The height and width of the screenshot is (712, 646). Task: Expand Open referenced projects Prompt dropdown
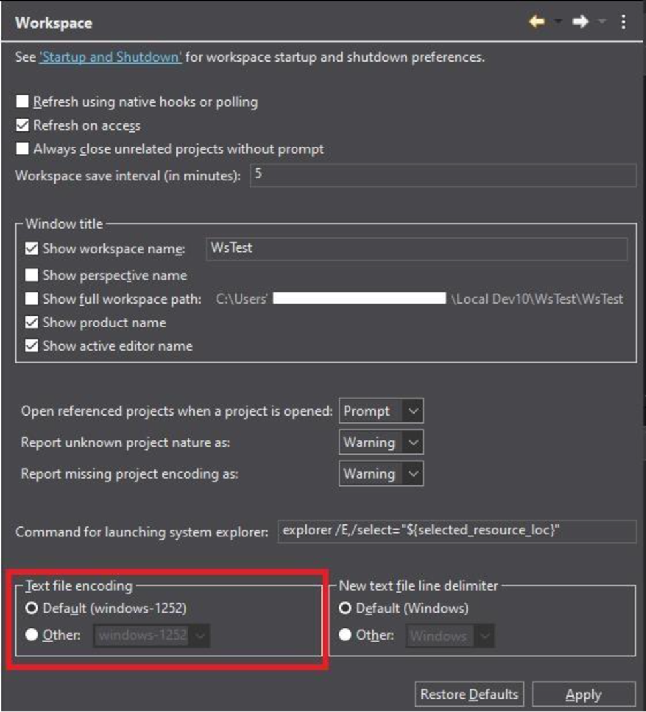[x=381, y=411]
